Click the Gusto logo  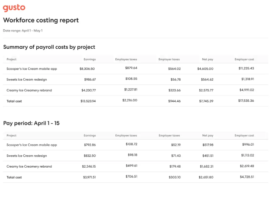point(14,8)
